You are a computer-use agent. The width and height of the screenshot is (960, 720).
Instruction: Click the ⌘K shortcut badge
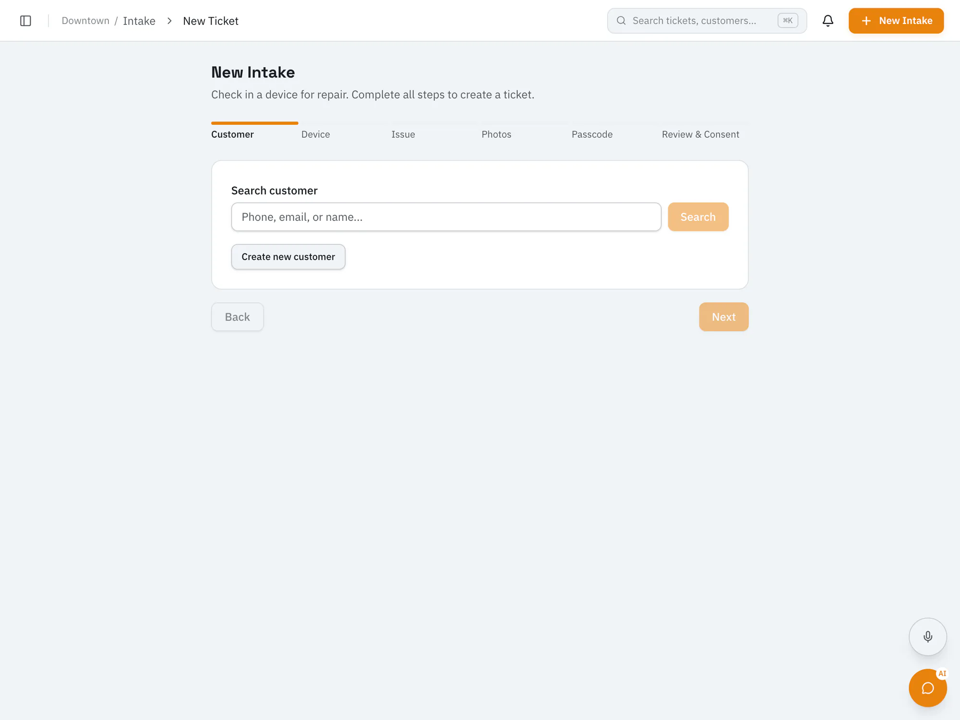[788, 21]
